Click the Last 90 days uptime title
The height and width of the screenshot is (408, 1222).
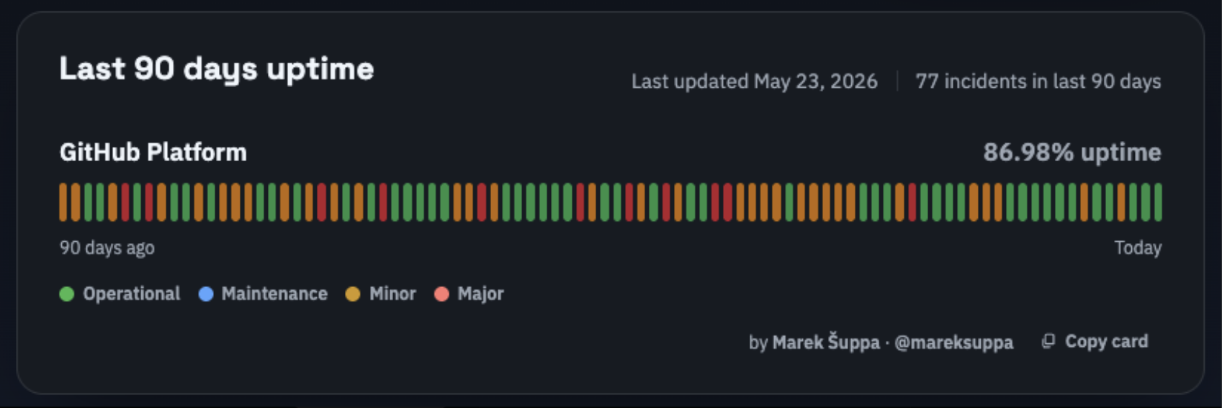pyautogui.click(x=217, y=69)
